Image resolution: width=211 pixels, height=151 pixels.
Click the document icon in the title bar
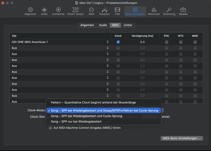pos(77,3)
